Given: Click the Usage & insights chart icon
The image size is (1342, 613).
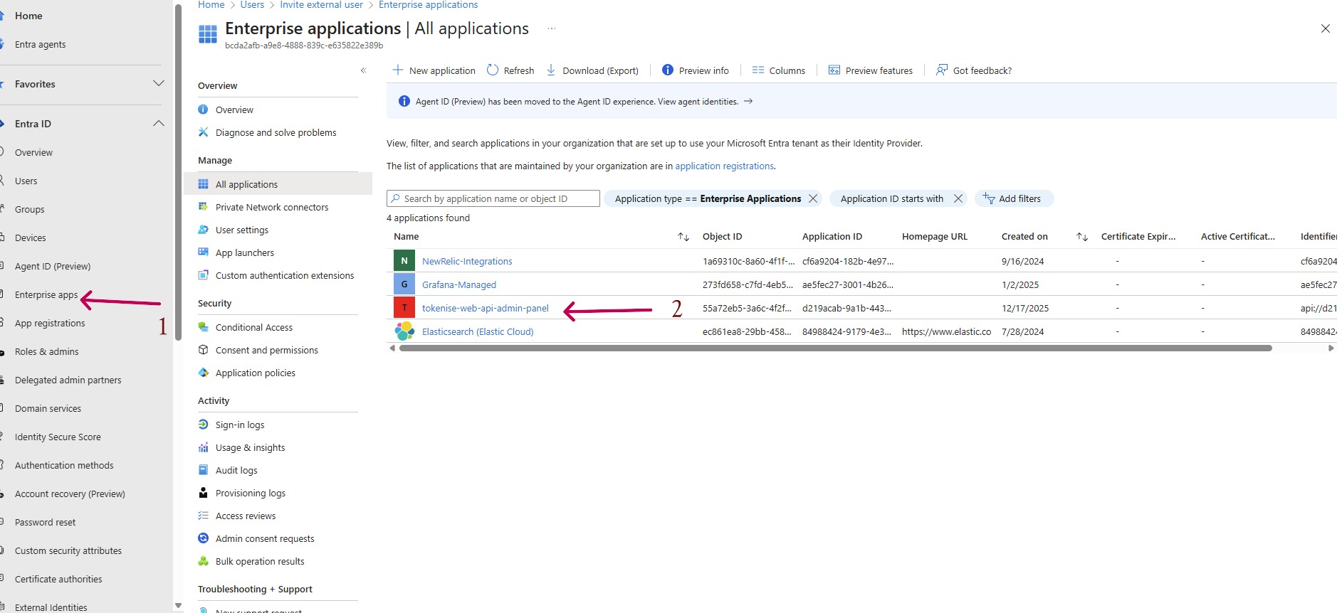Looking at the screenshot, I should [x=203, y=447].
